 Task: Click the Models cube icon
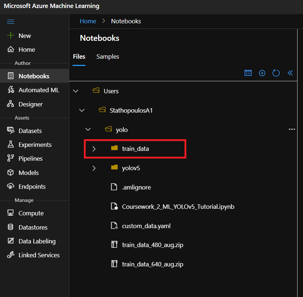pos(11,172)
